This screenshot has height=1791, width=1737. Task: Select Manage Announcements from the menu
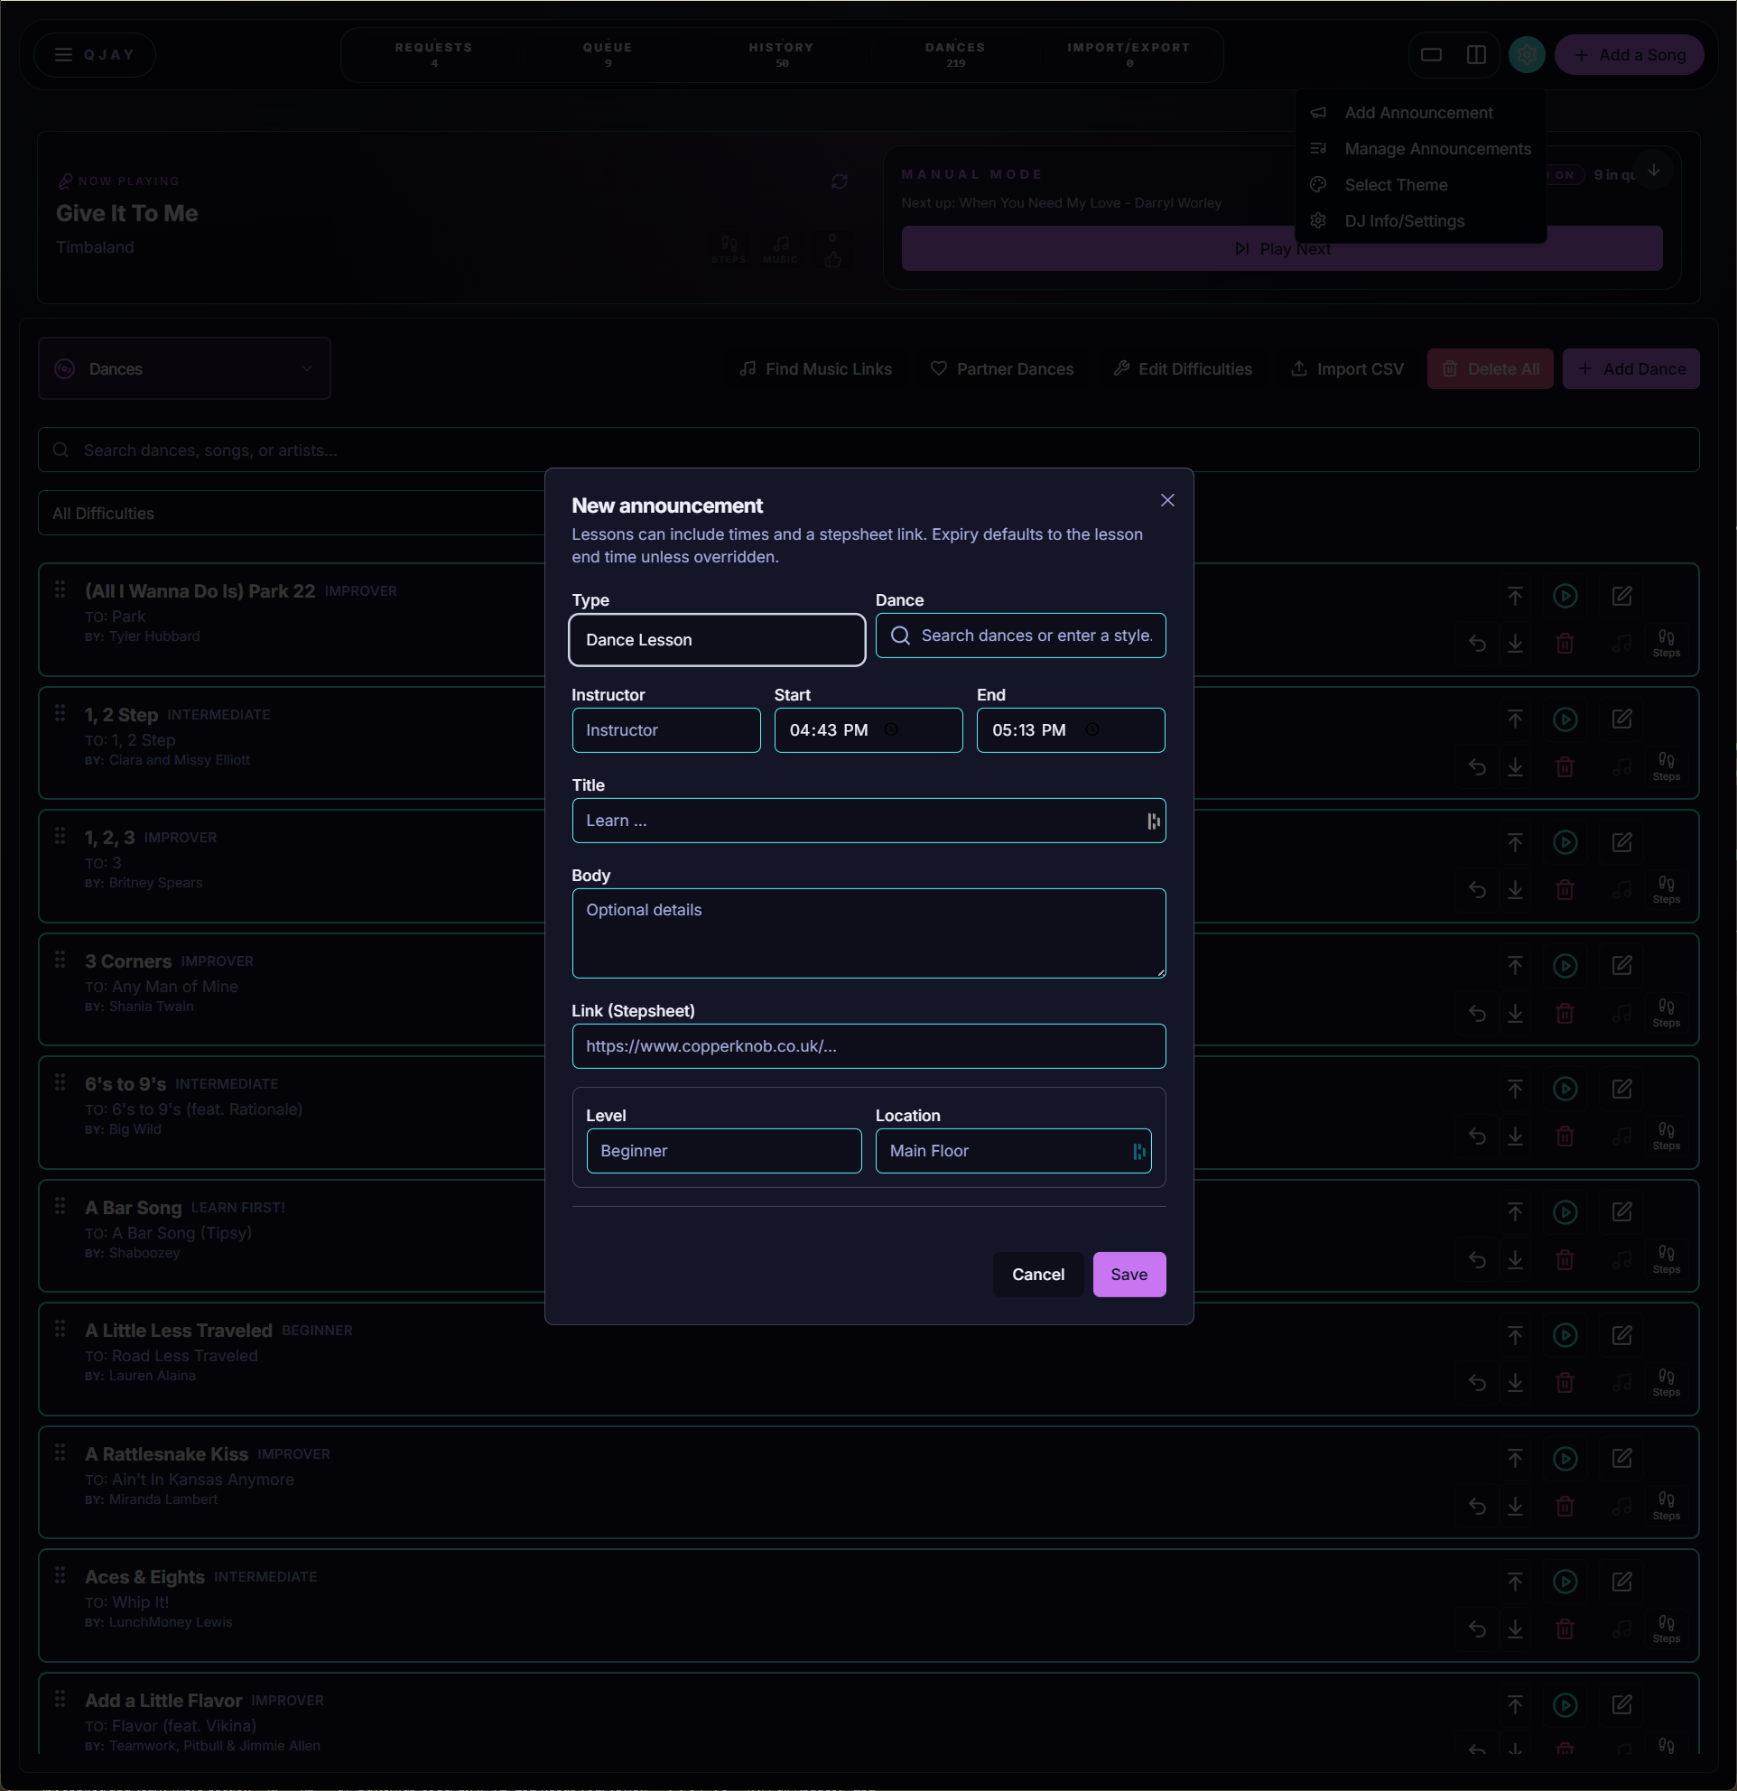[x=1437, y=148]
